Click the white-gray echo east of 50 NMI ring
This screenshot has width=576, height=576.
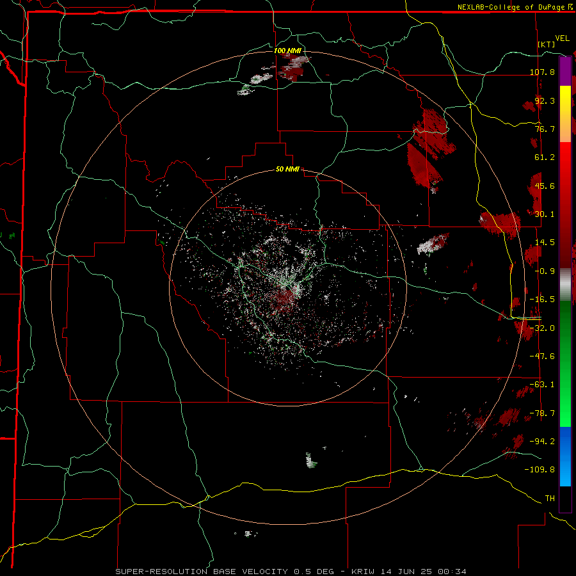click(433, 244)
